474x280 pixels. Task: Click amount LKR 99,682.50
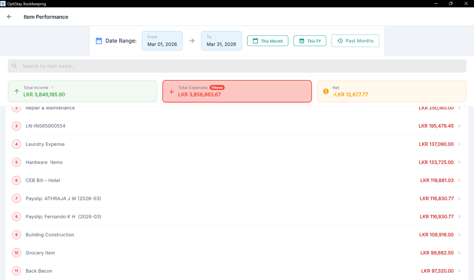point(437,252)
